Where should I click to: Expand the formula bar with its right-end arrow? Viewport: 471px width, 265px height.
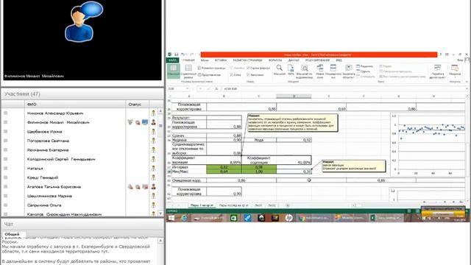(467, 88)
